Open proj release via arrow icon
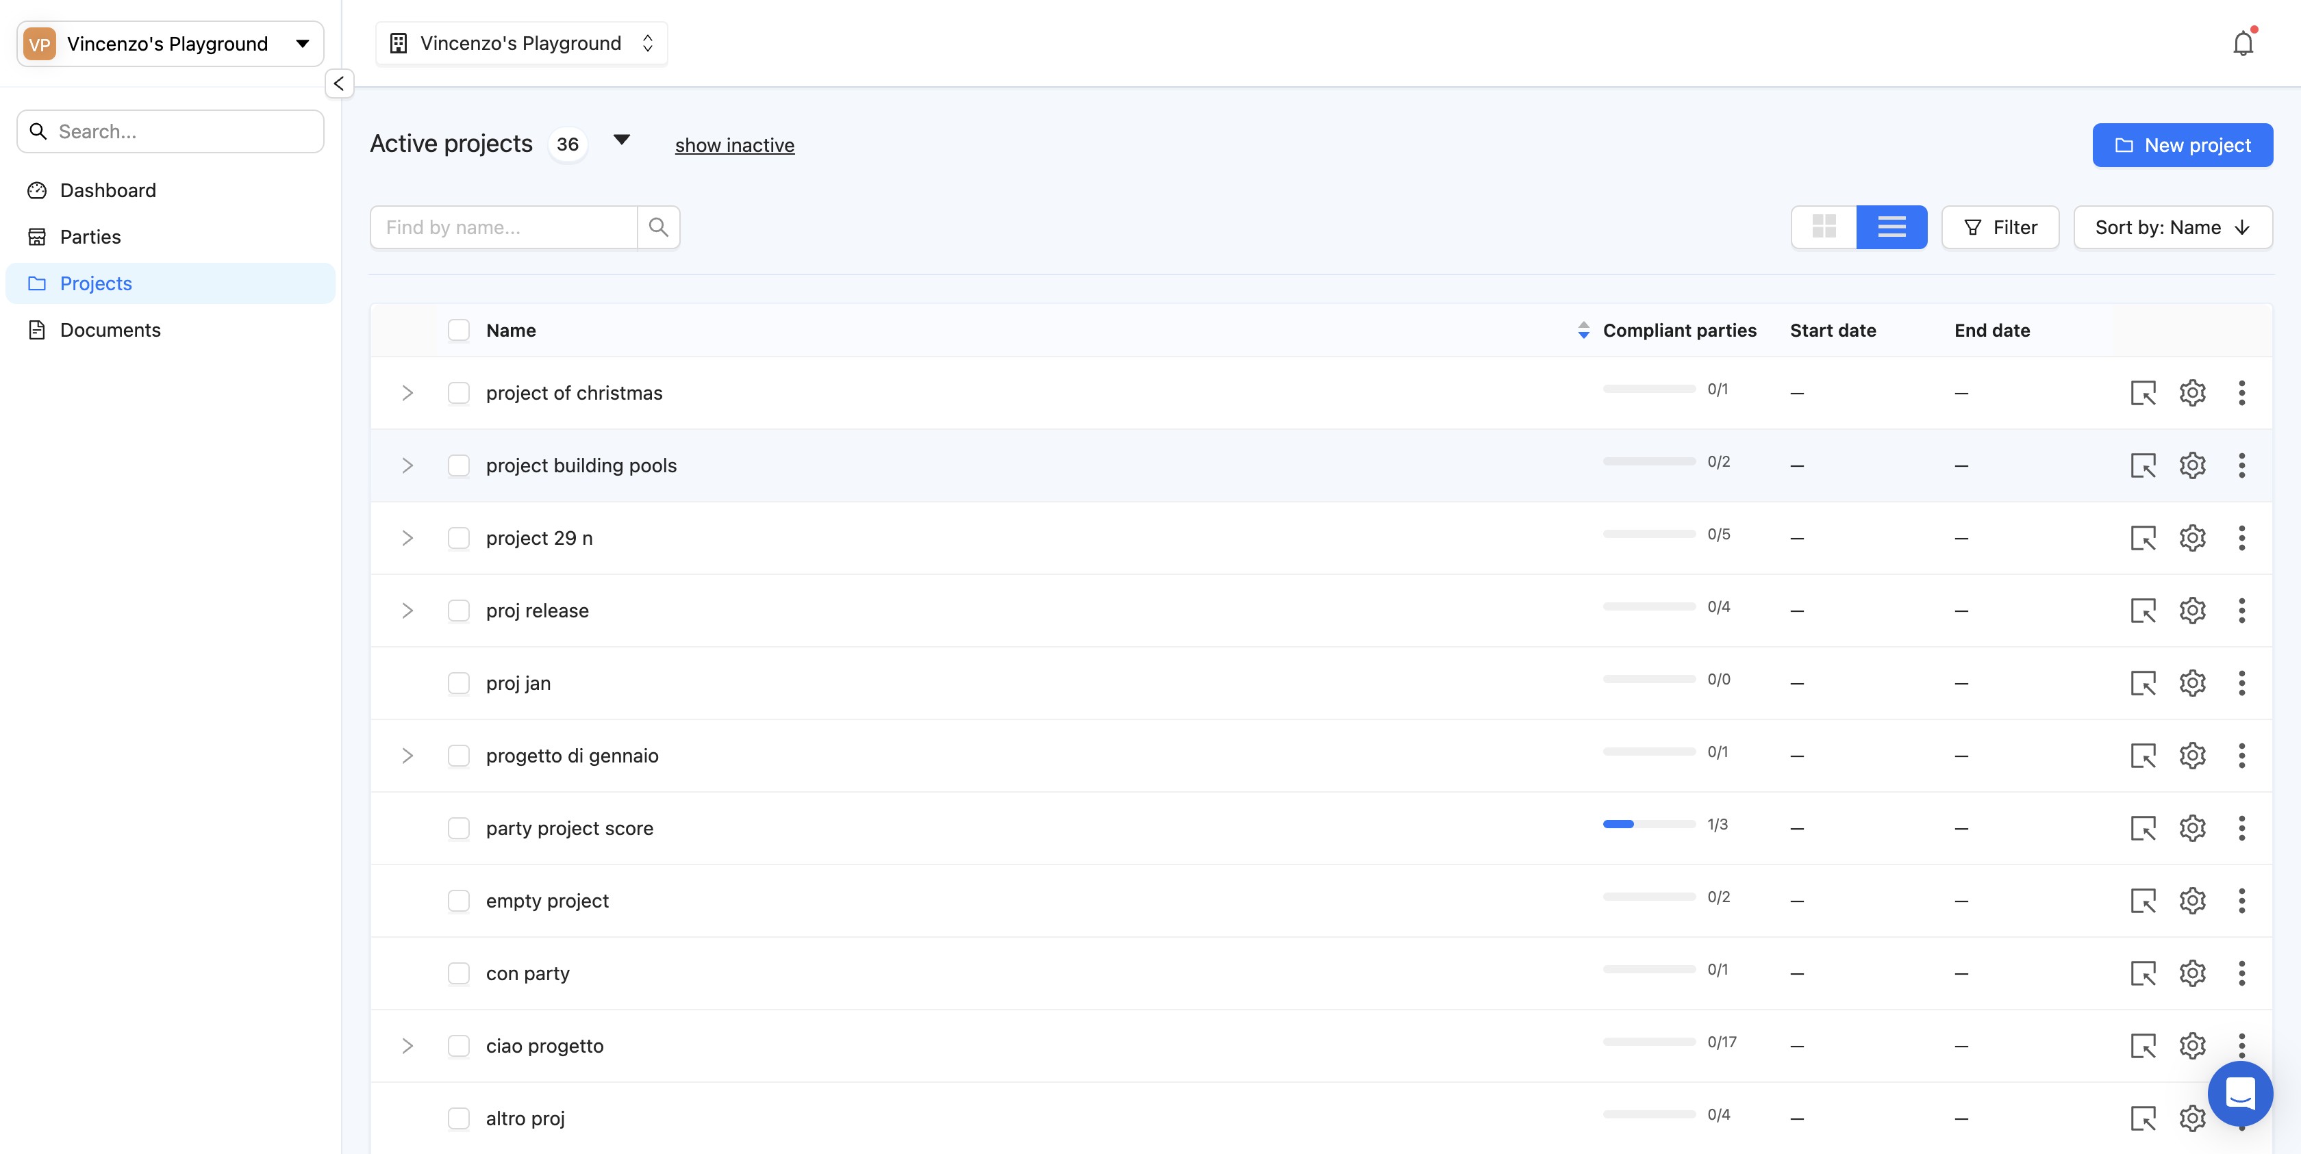Screen dimensions: 2301x1154 click(x=2142, y=611)
